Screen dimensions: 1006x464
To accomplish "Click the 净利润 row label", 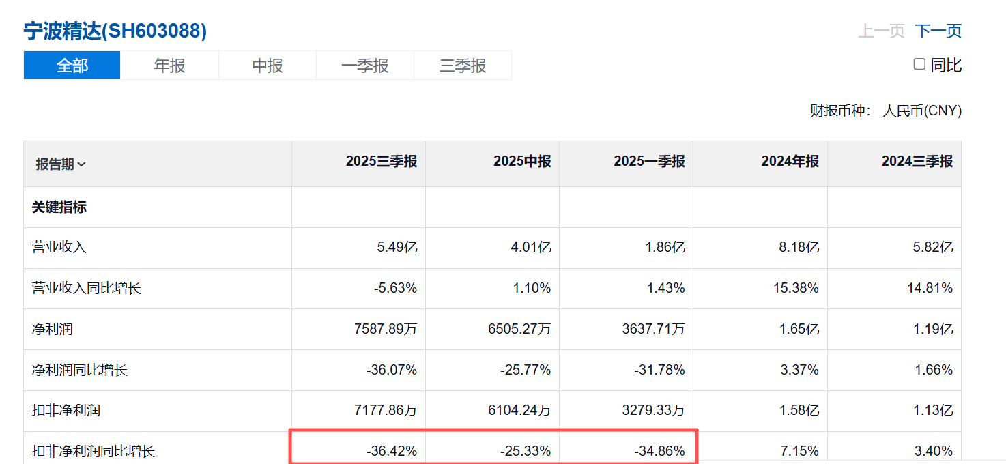I will (53, 329).
